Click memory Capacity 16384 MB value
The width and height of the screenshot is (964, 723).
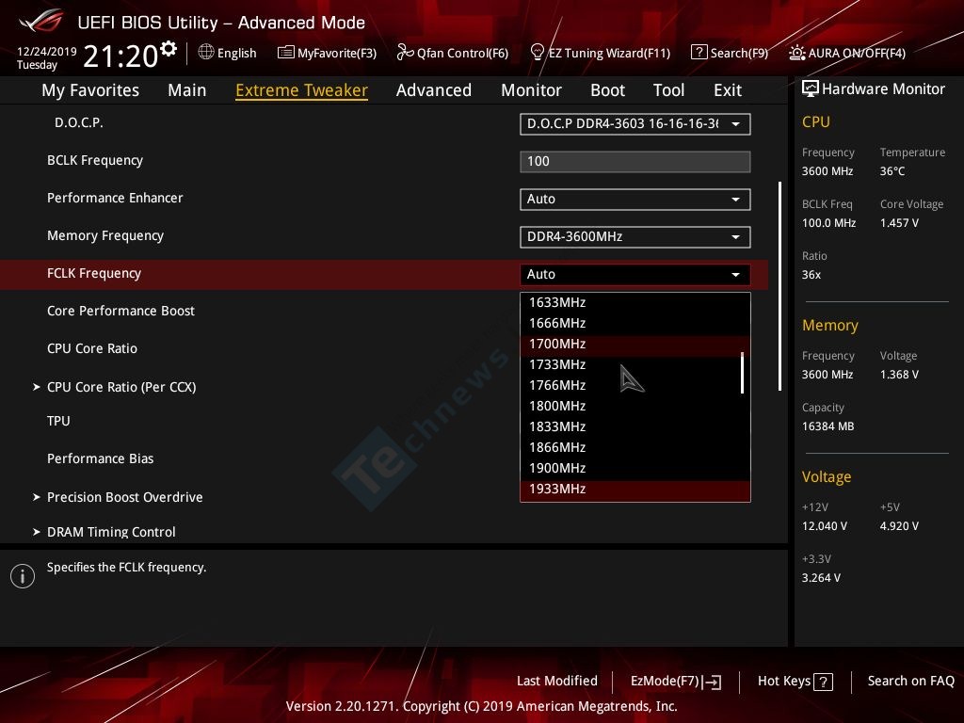(x=827, y=426)
